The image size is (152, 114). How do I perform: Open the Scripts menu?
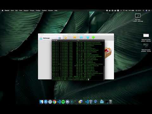pyautogui.click(x=32, y=10)
